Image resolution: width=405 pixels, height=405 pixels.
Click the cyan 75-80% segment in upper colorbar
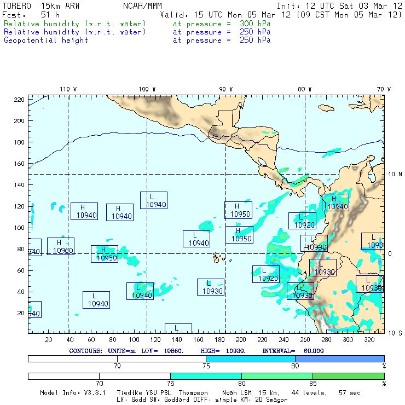tap(251, 358)
